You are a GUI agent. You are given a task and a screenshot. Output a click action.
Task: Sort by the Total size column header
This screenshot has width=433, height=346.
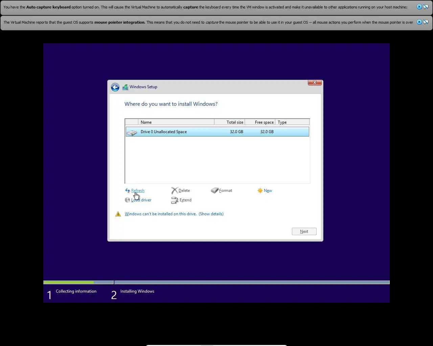[x=230, y=122]
